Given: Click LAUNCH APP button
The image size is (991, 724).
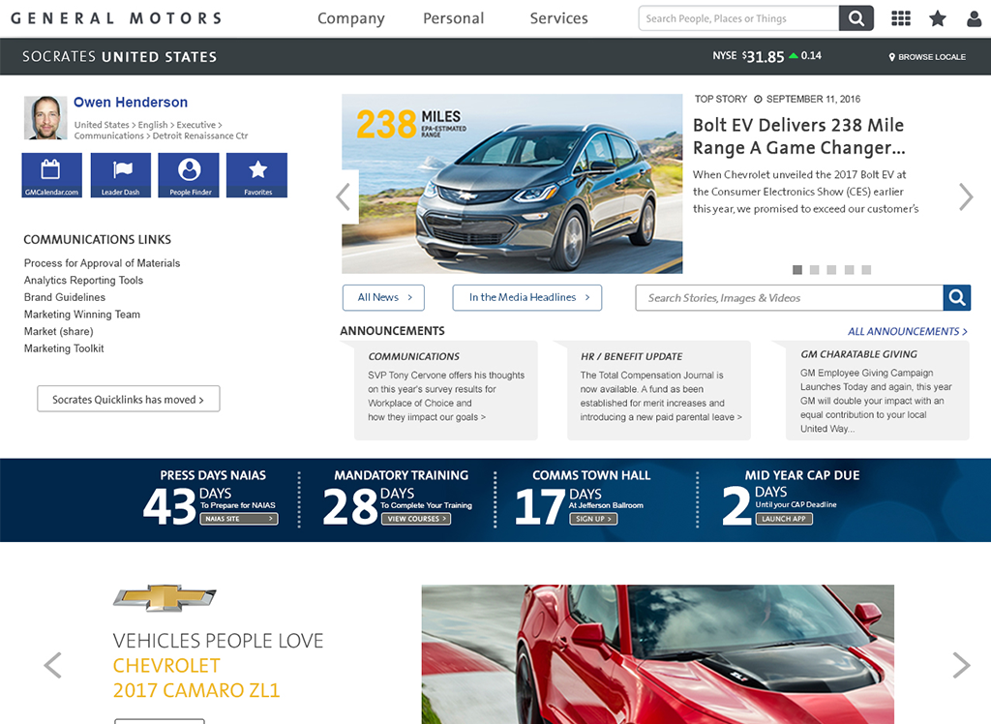Looking at the screenshot, I should 784,519.
